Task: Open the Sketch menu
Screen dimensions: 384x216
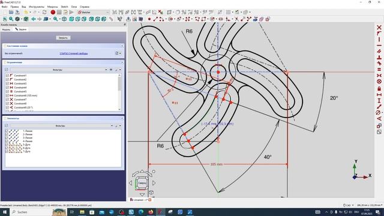Action: tap(64, 7)
